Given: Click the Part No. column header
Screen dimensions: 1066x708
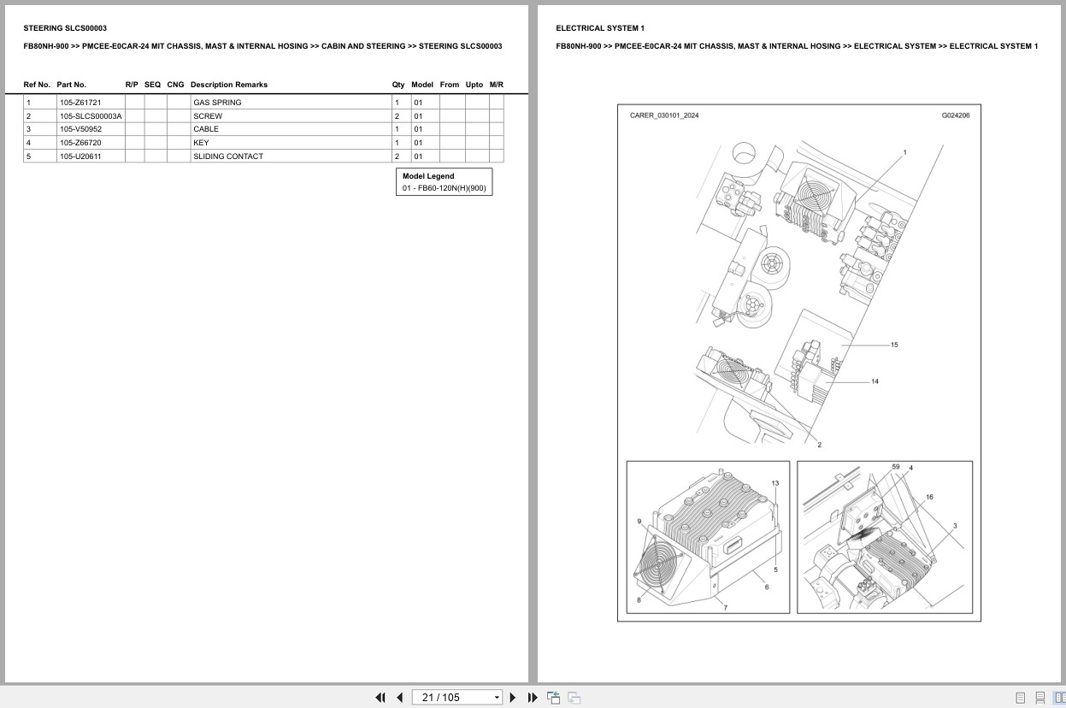Looking at the screenshot, I should [x=72, y=85].
